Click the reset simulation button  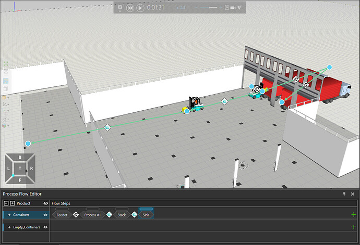coord(130,8)
